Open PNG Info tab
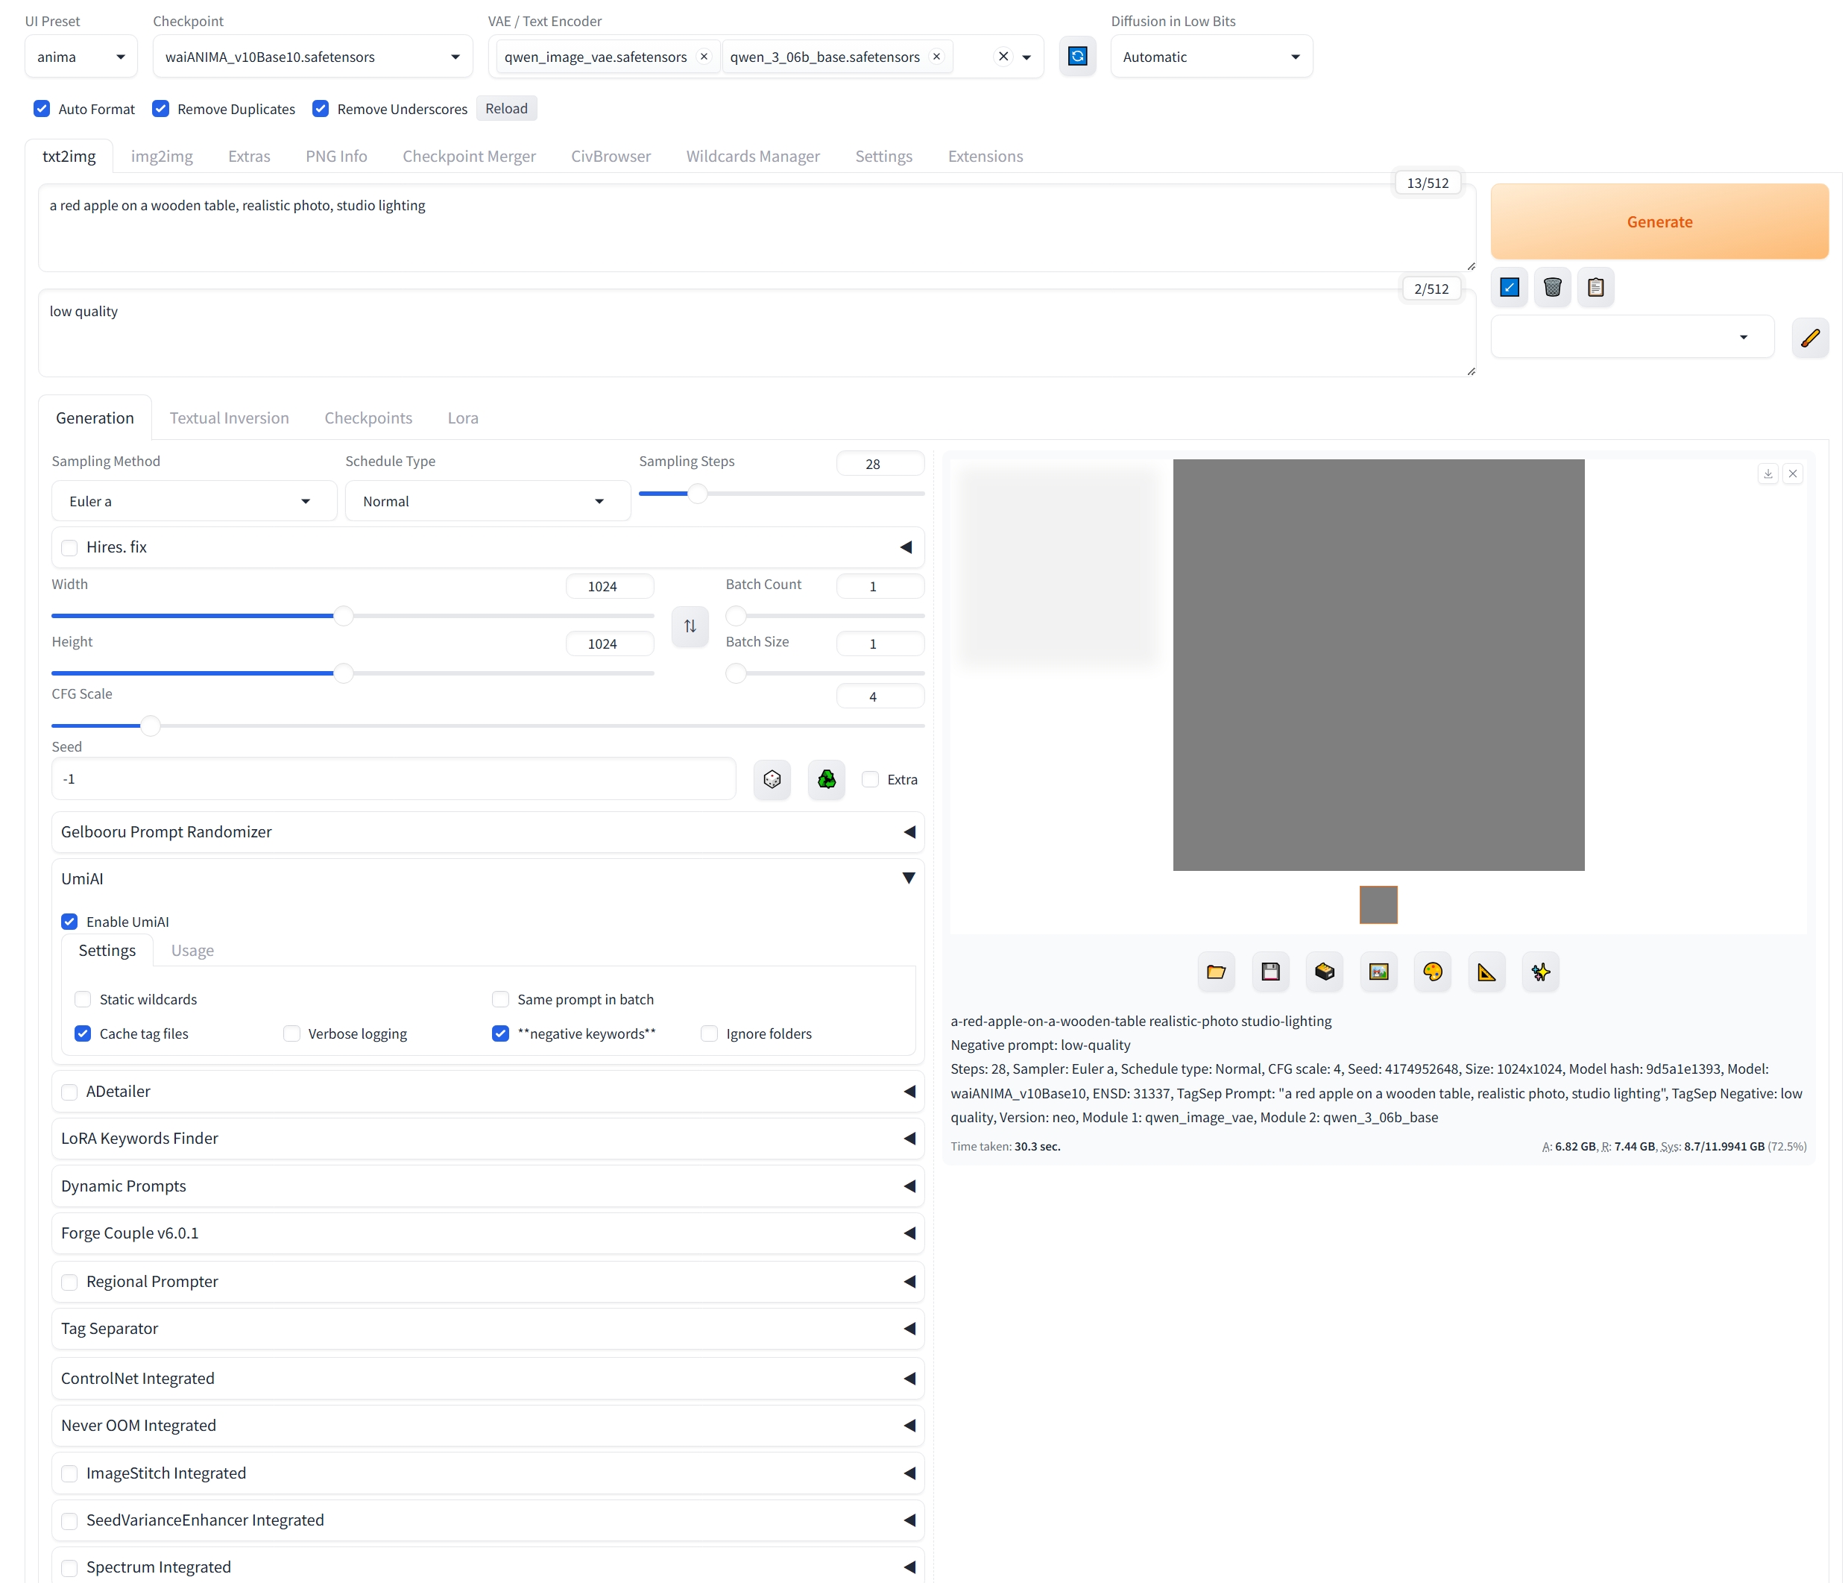Viewport: 1848px width, 1583px height. coord(336,156)
